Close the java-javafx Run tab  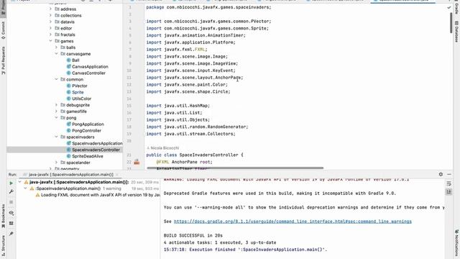click(117, 174)
